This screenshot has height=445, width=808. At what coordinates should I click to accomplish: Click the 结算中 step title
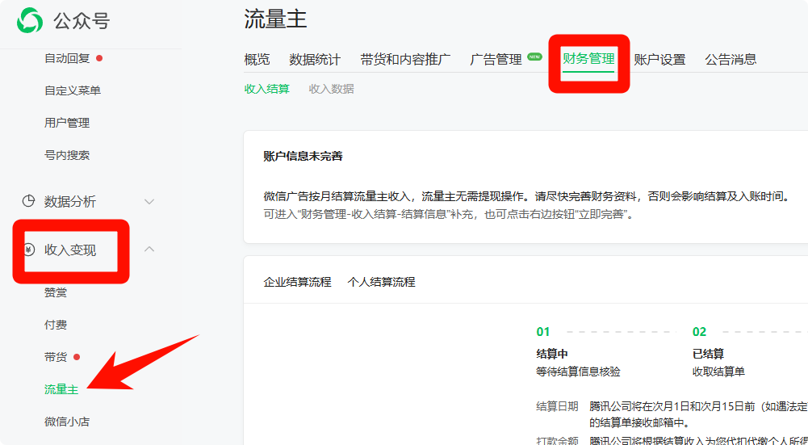552,354
